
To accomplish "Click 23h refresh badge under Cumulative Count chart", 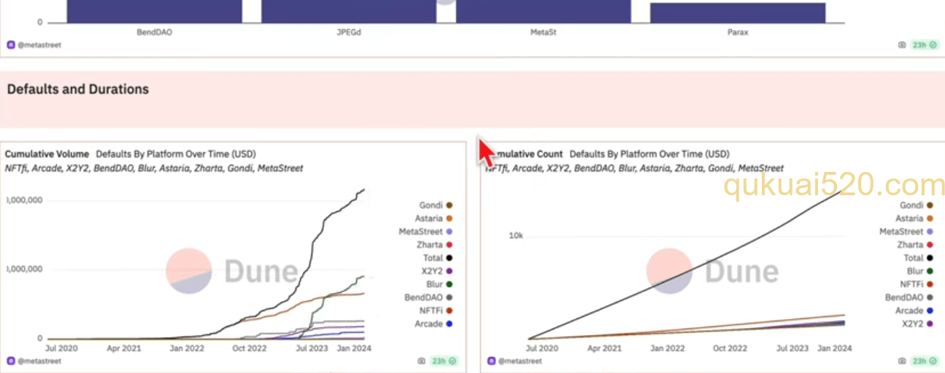I will (x=925, y=361).
